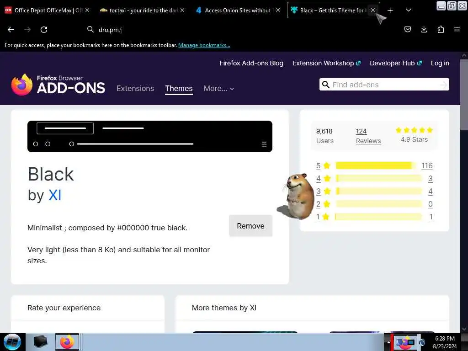Remove the Black theme

[x=251, y=226]
